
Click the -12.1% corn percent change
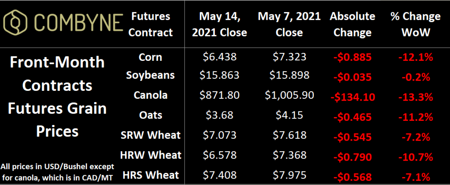[415, 58]
